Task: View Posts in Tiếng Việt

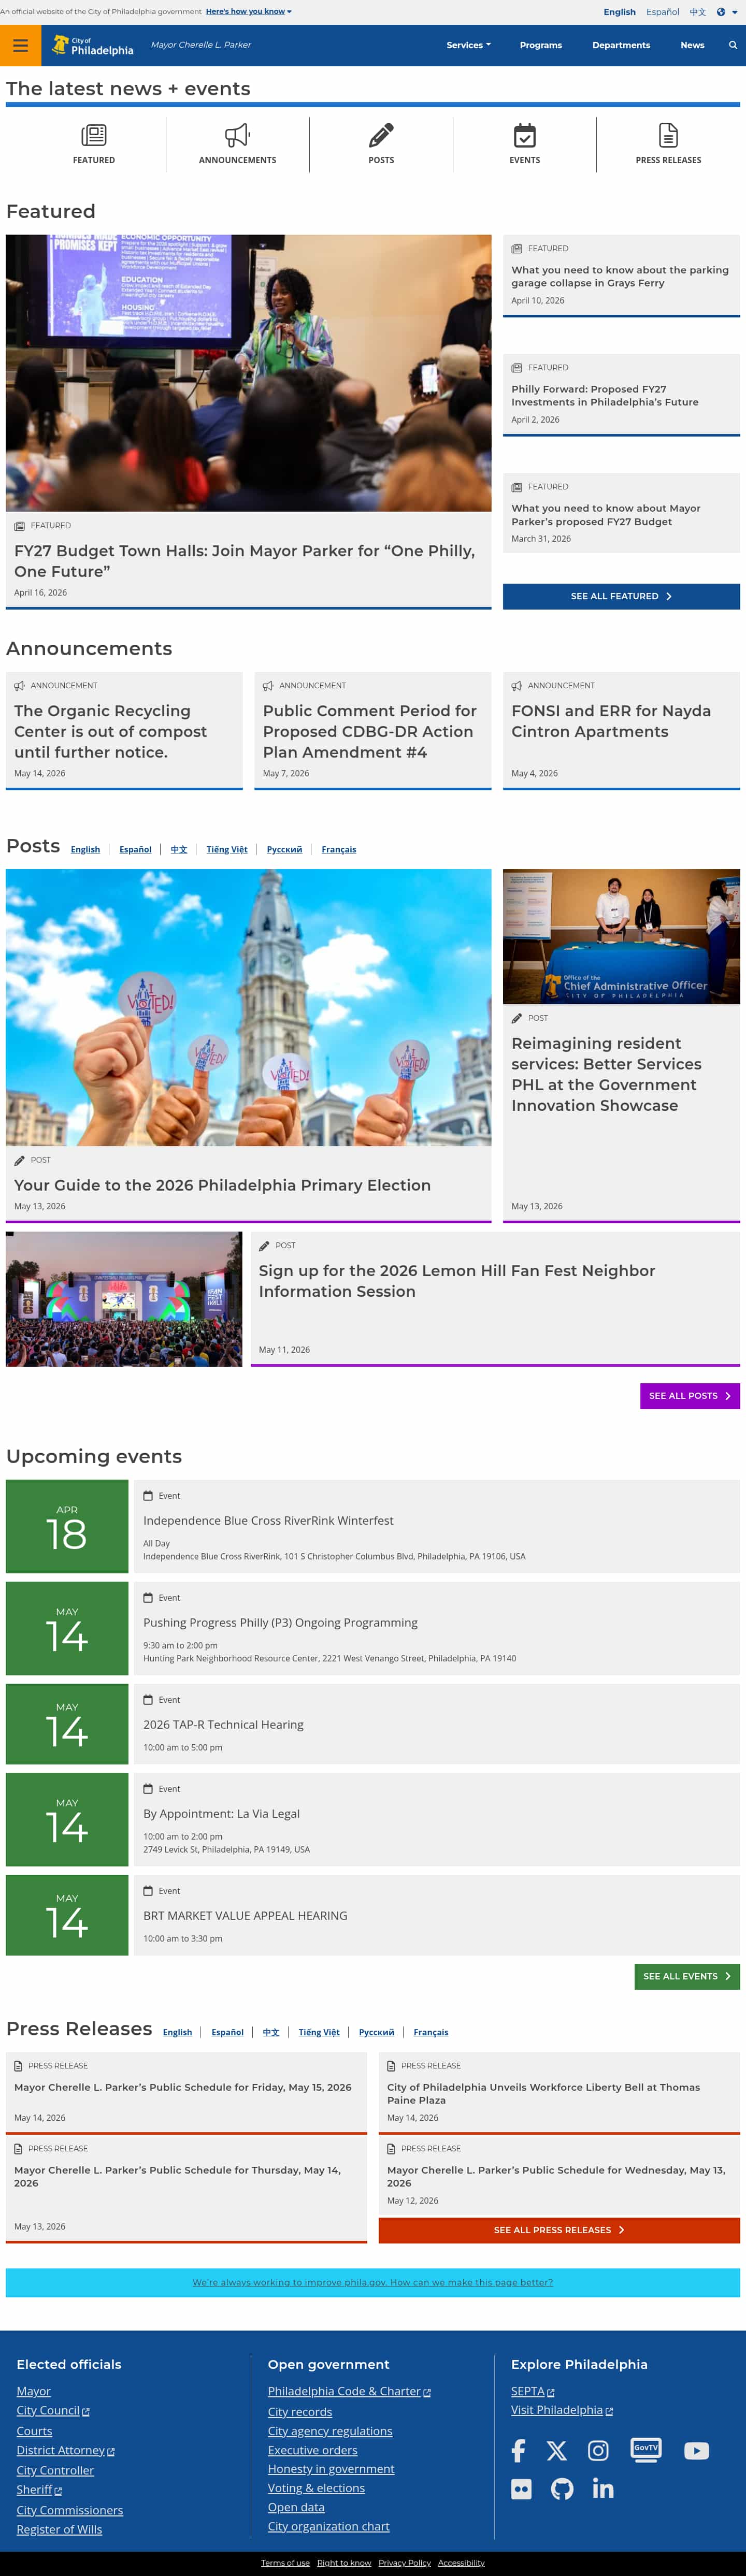Action: (227, 849)
